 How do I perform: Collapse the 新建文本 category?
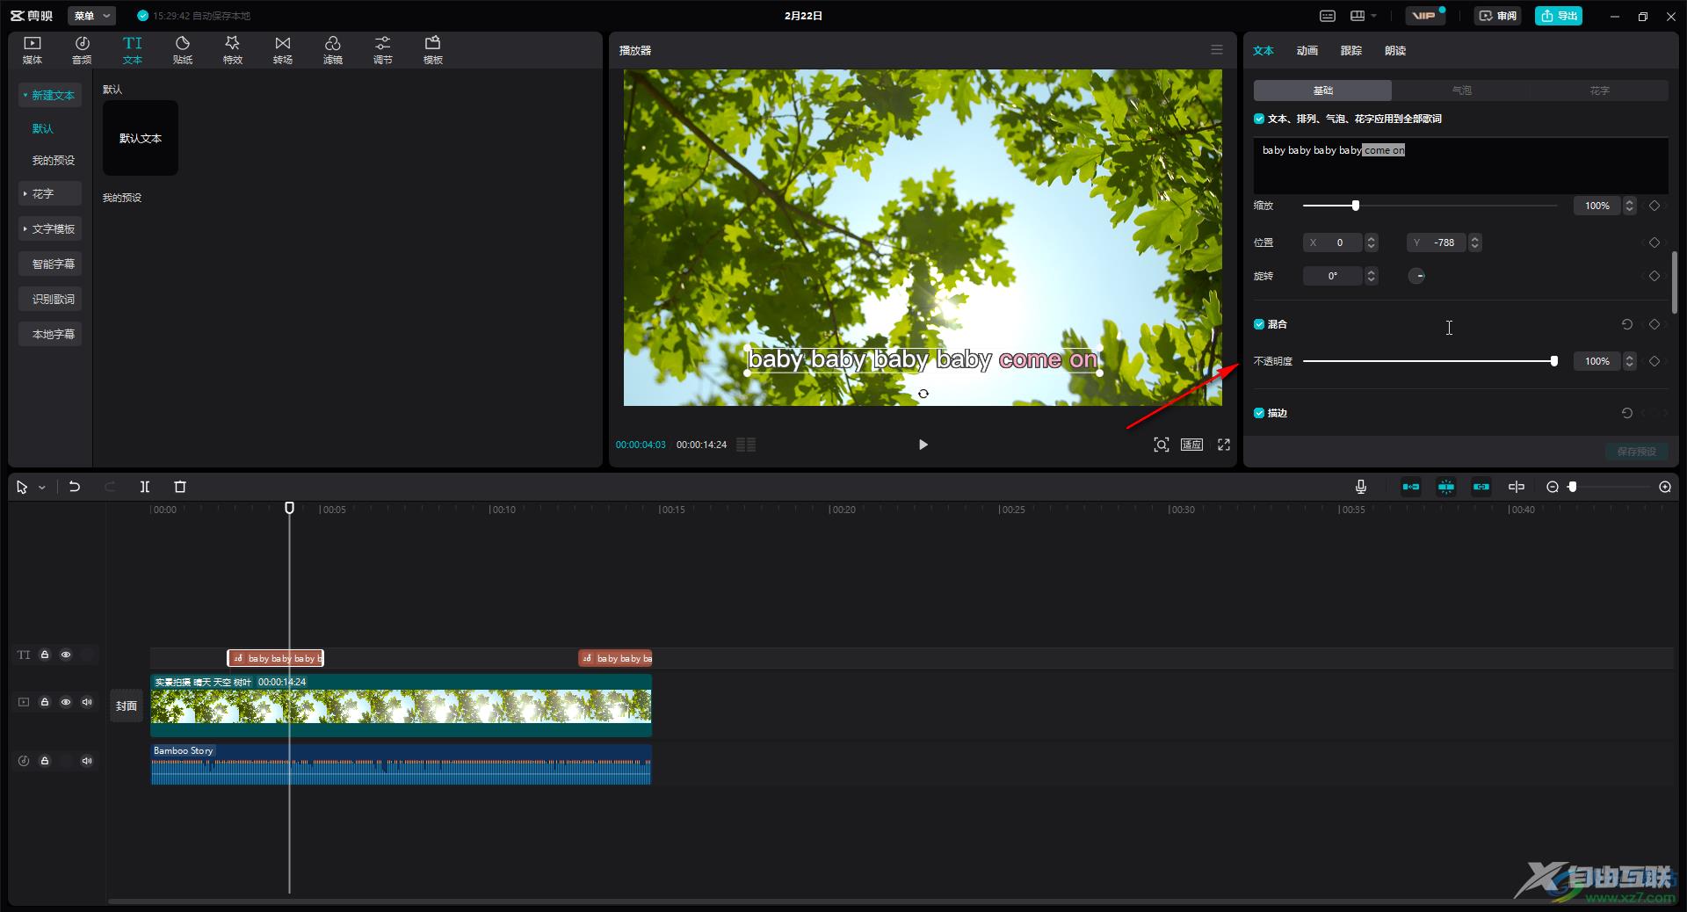tap(49, 95)
